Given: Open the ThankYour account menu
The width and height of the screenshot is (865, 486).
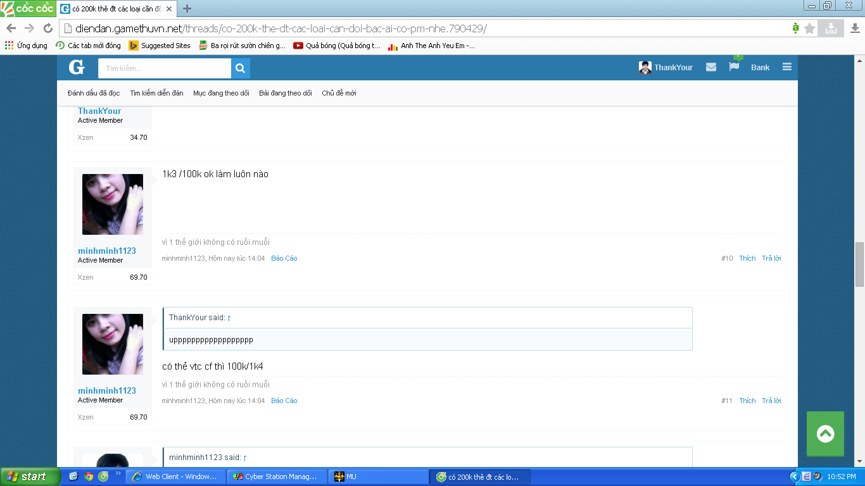Looking at the screenshot, I should point(666,68).
